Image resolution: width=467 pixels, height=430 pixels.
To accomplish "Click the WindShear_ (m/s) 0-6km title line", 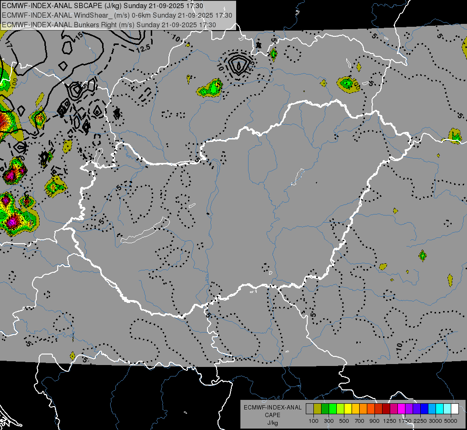I will [x=117, y=15].
